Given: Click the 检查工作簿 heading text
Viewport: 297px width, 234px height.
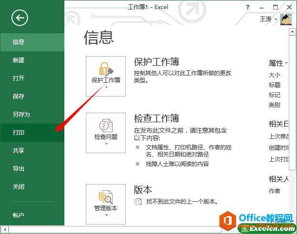Looking at the screenshot, I should click(x=156, y=118).
